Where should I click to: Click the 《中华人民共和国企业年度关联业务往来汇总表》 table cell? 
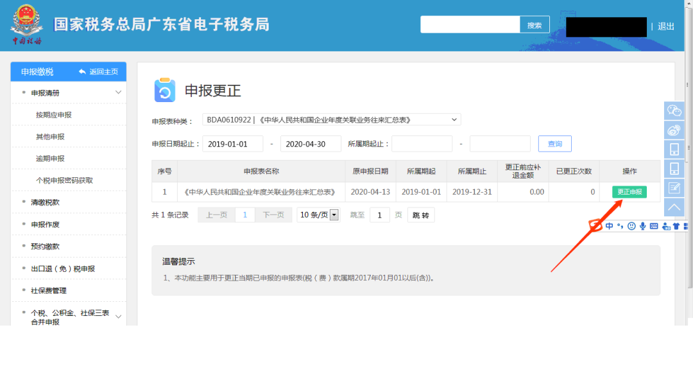pyautogui.click(x=261, y=192)
